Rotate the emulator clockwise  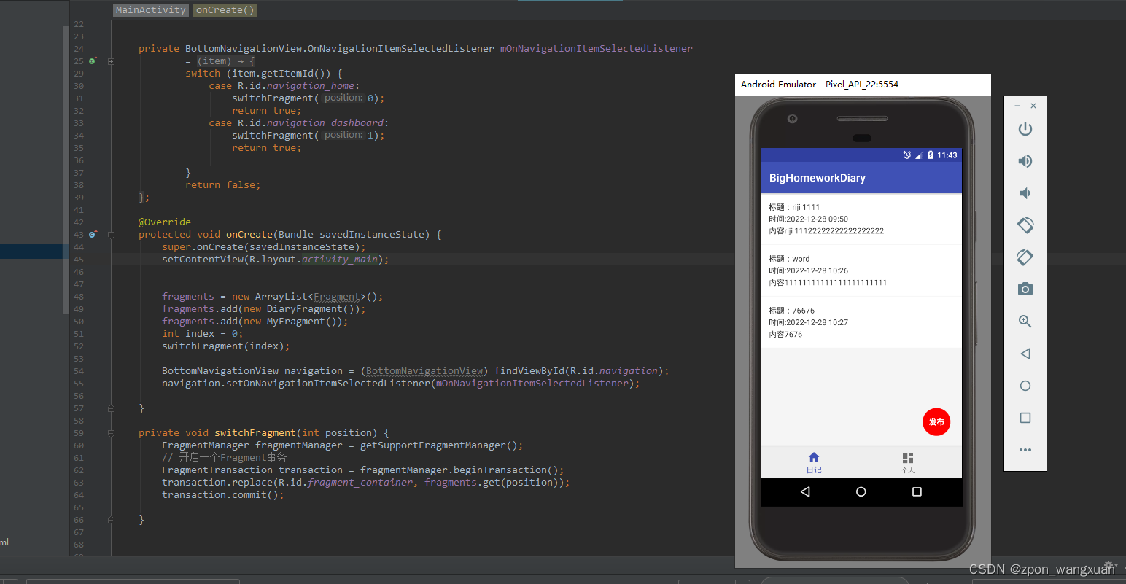(1025, 257)
